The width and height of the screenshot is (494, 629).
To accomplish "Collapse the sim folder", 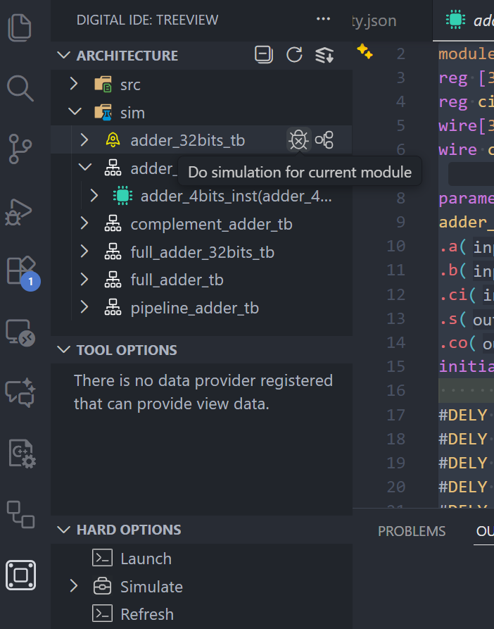I will click(x=73, y=113).
